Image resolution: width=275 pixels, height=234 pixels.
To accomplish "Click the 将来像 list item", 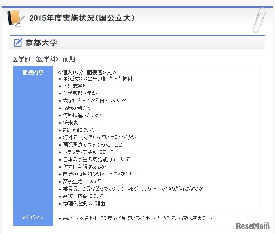I will (70, 123).
